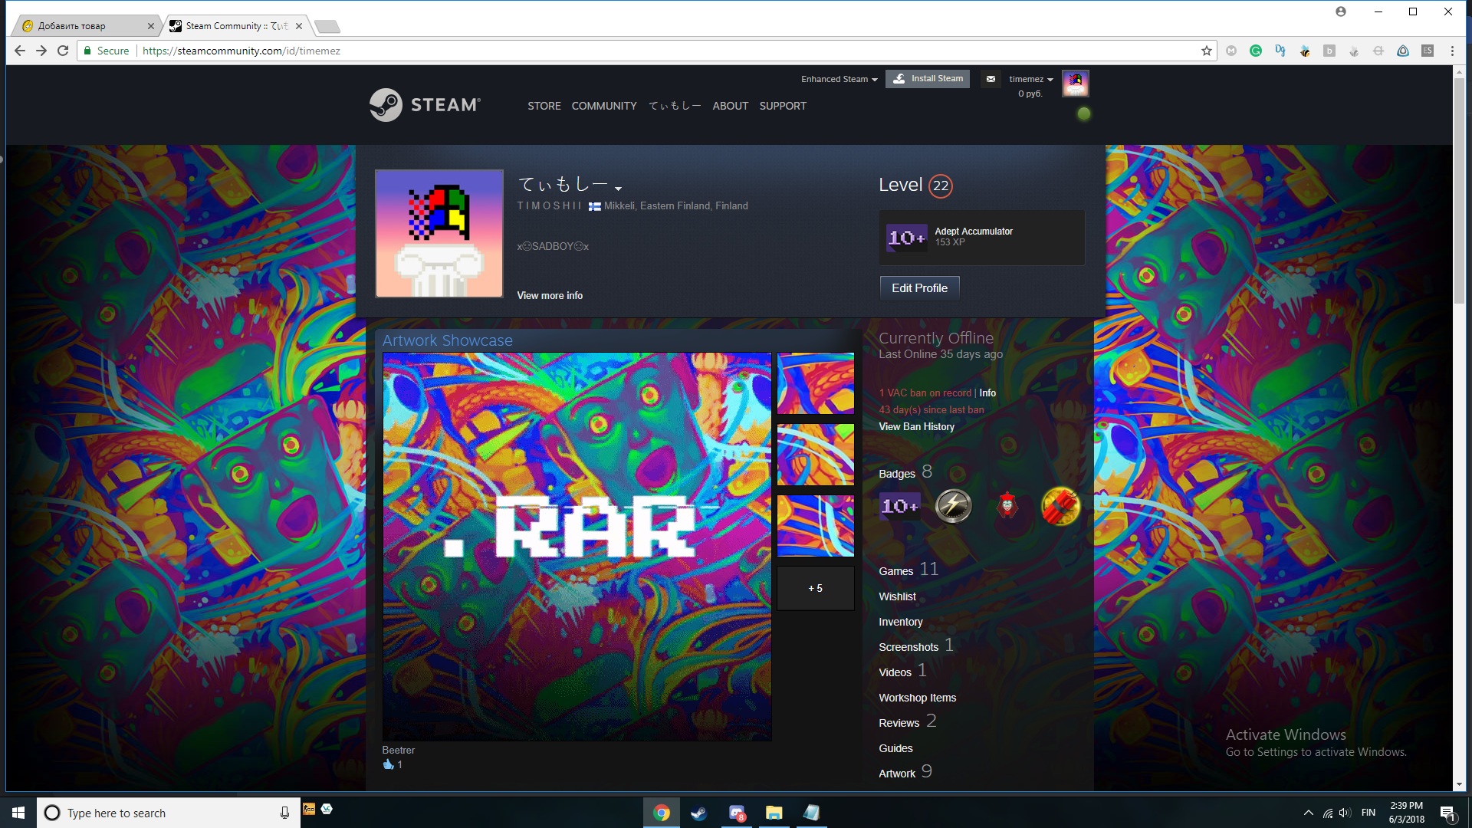Viewport: 1472px width, 828px height.
Task: Expand the timemez account dropdown
Action: pos(1030,79)
